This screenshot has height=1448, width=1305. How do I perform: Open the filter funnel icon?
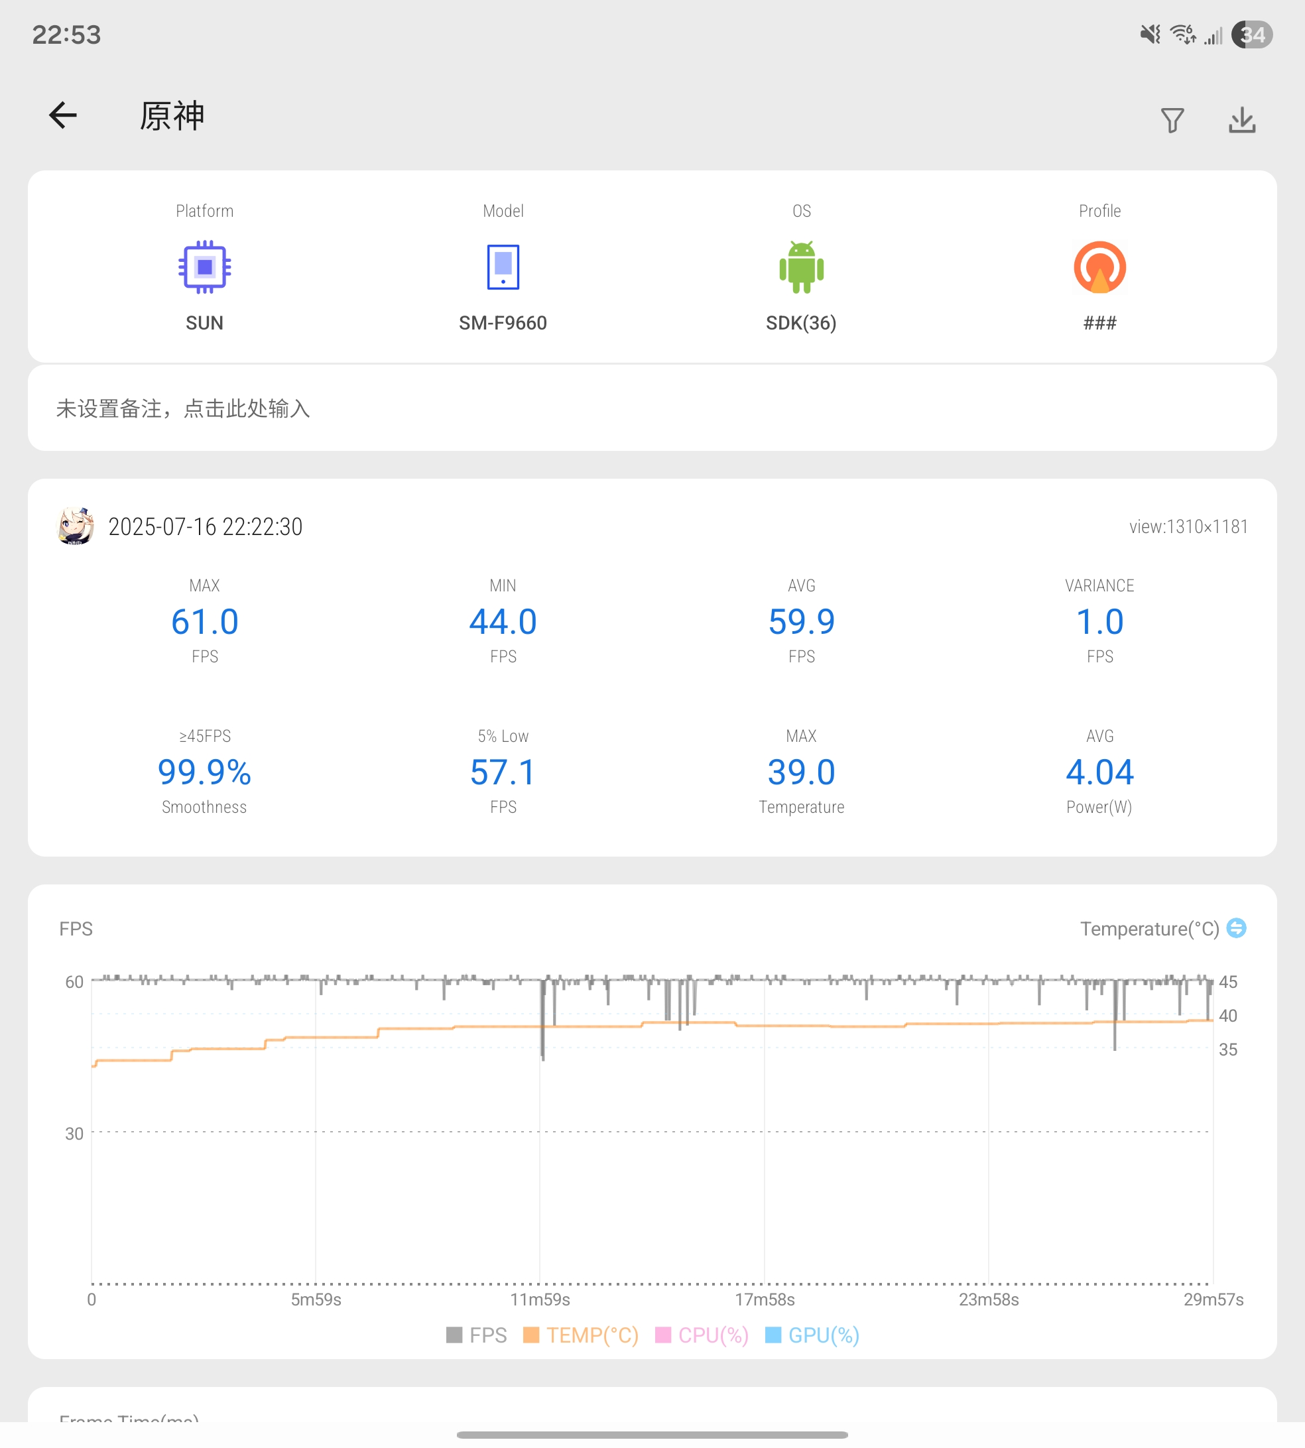[x=1172, y=120]
